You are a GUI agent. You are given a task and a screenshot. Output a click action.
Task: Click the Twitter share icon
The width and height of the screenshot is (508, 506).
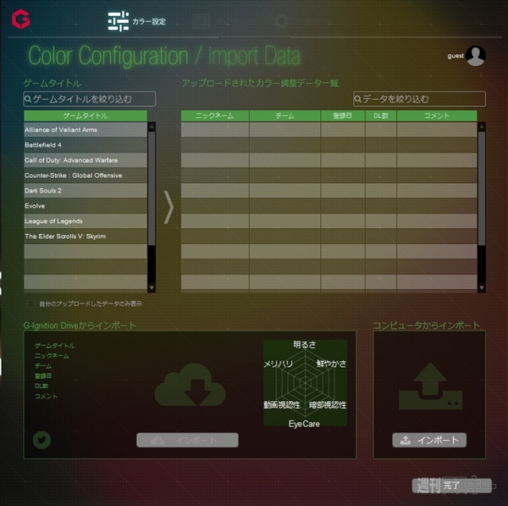(41, 440)
